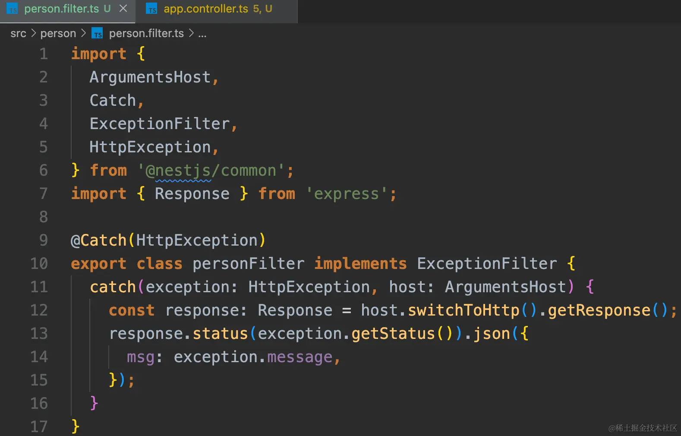Image resolution: width=681 pixels, height=436 pixels.
Task: Click the msg property on line 14
Action: coord(141,357)
